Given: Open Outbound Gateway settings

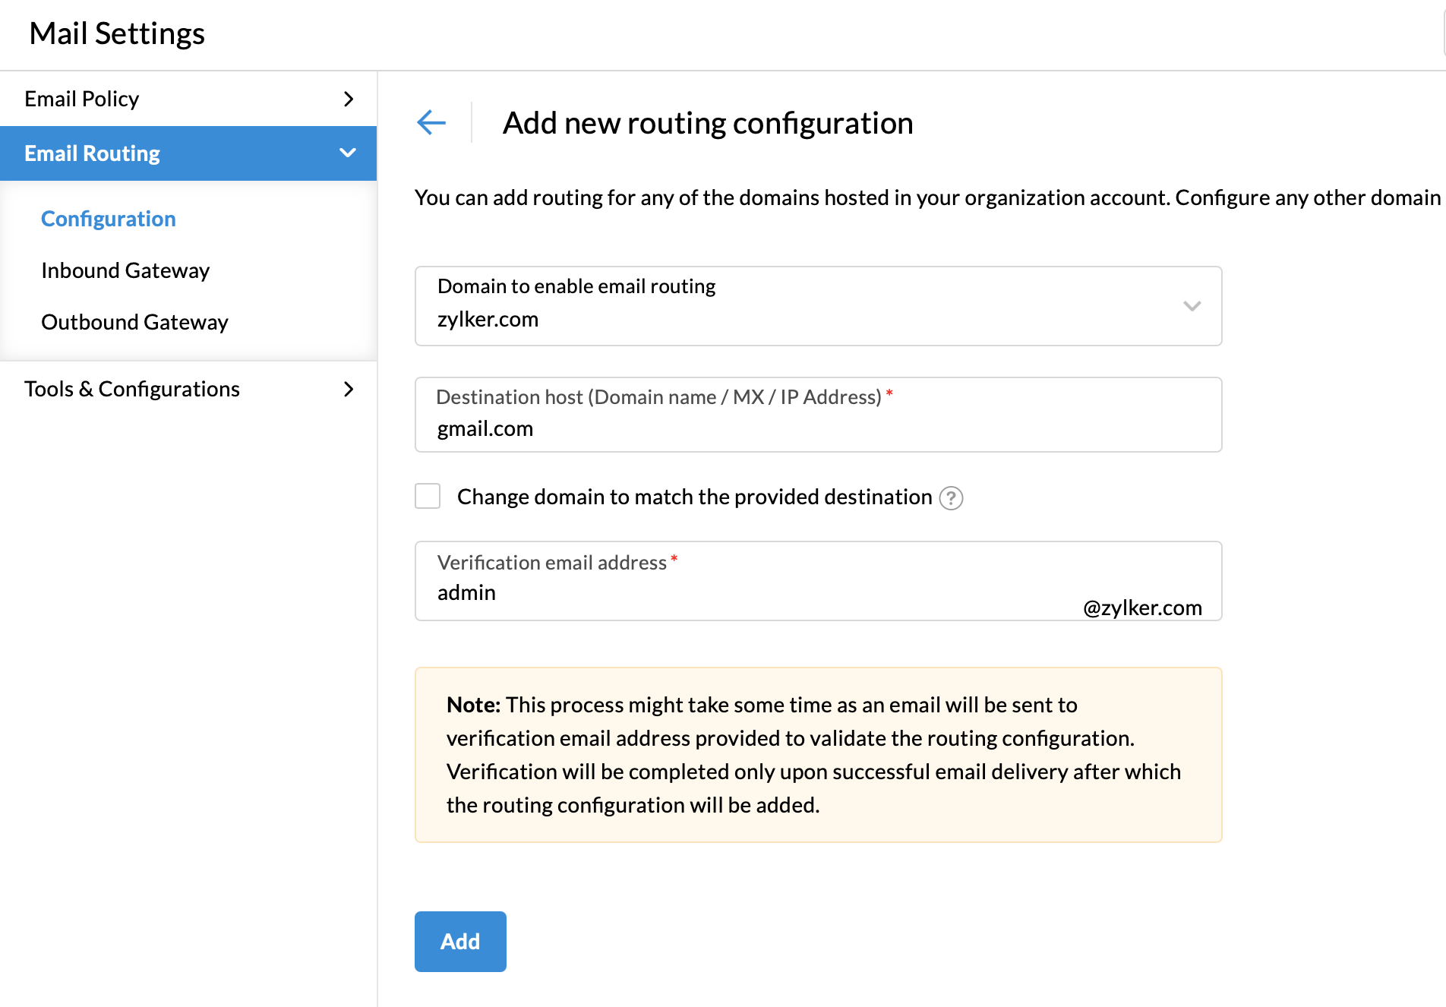Looking at the screenshot, I should click(134, 322).
